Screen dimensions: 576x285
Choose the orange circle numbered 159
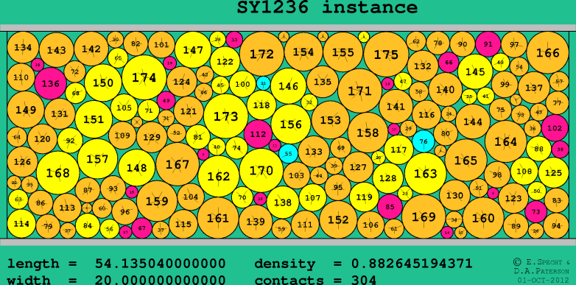[x=157, y=201]
